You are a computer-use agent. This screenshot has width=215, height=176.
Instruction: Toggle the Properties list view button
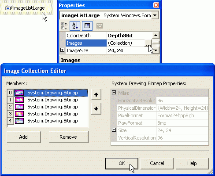click(87, 26)
